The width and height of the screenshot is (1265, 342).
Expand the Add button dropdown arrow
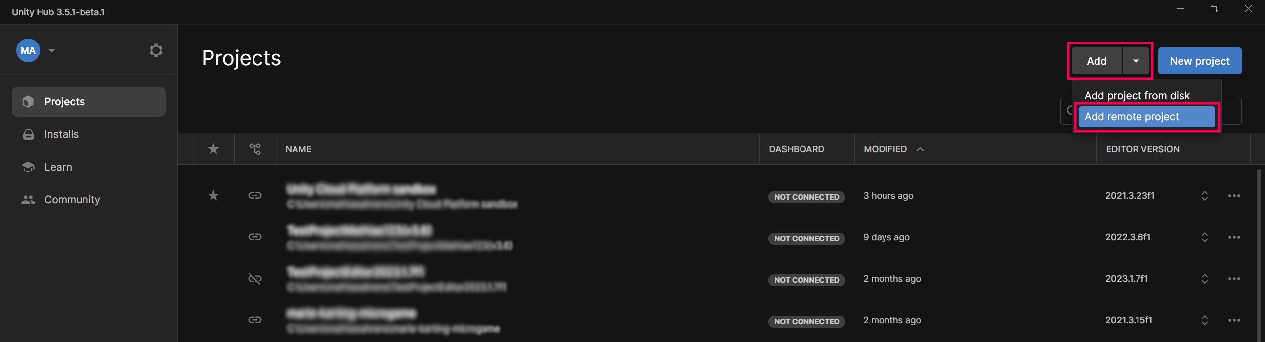[1136, 61]
